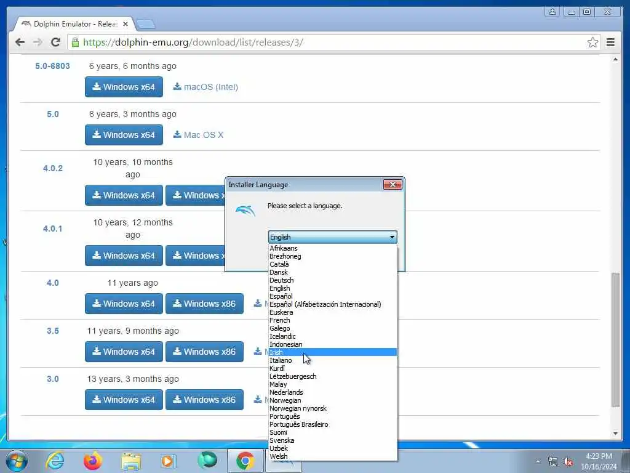Bookmark the page with the star icon
Screen dimensions: 630x473
tap(592, 42)
